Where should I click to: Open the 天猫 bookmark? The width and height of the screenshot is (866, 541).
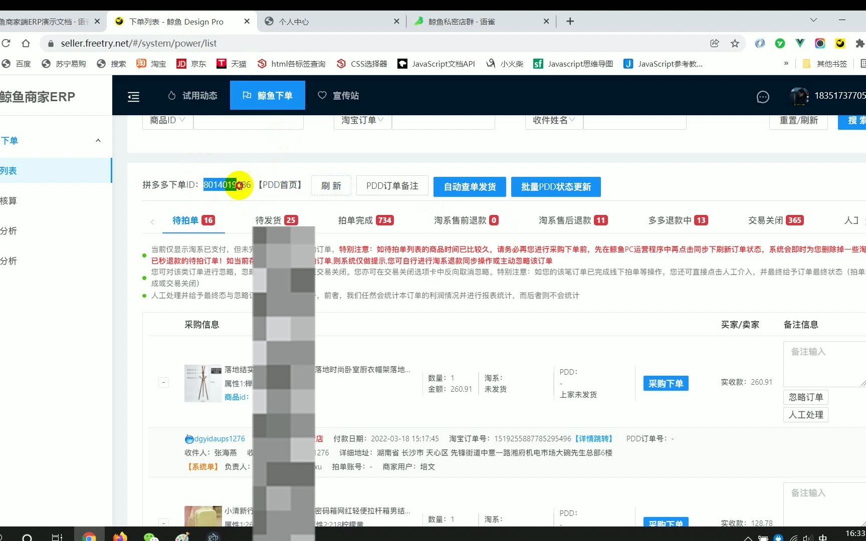click(232, 64)
